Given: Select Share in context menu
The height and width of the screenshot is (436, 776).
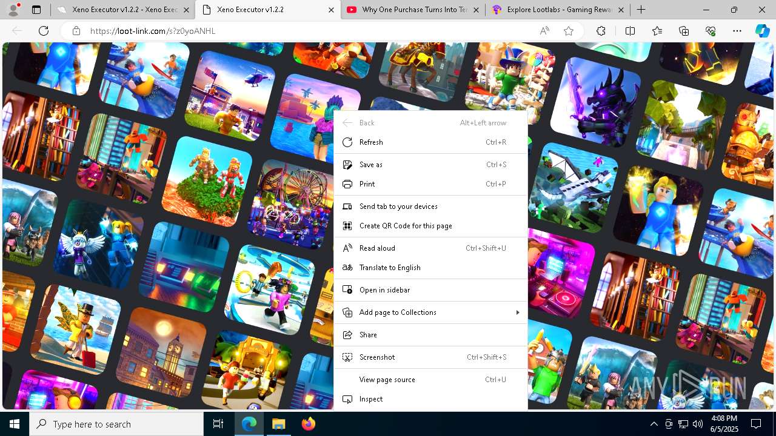Looking at the screenshot, I should click(430, 335).
